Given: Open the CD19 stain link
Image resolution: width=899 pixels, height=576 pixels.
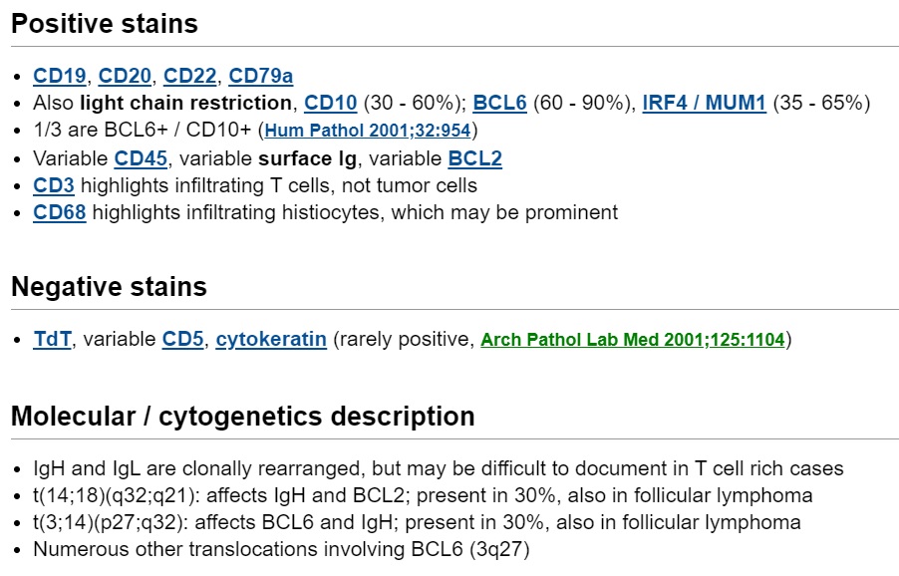Looking at the screenshot, I should 60,76.
